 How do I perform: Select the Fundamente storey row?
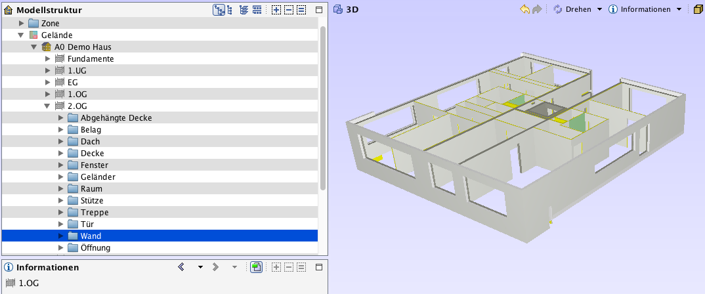(160, 58)
